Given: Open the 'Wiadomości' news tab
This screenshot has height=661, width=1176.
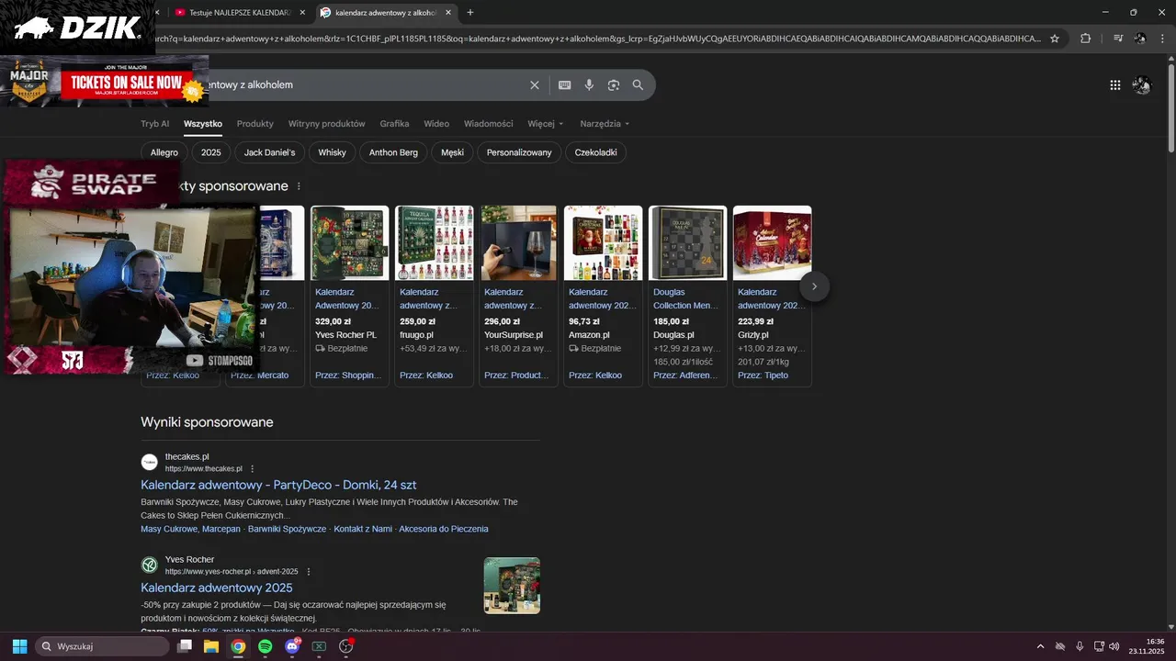Looking at the screenshot, I should (x=489, y=124).
